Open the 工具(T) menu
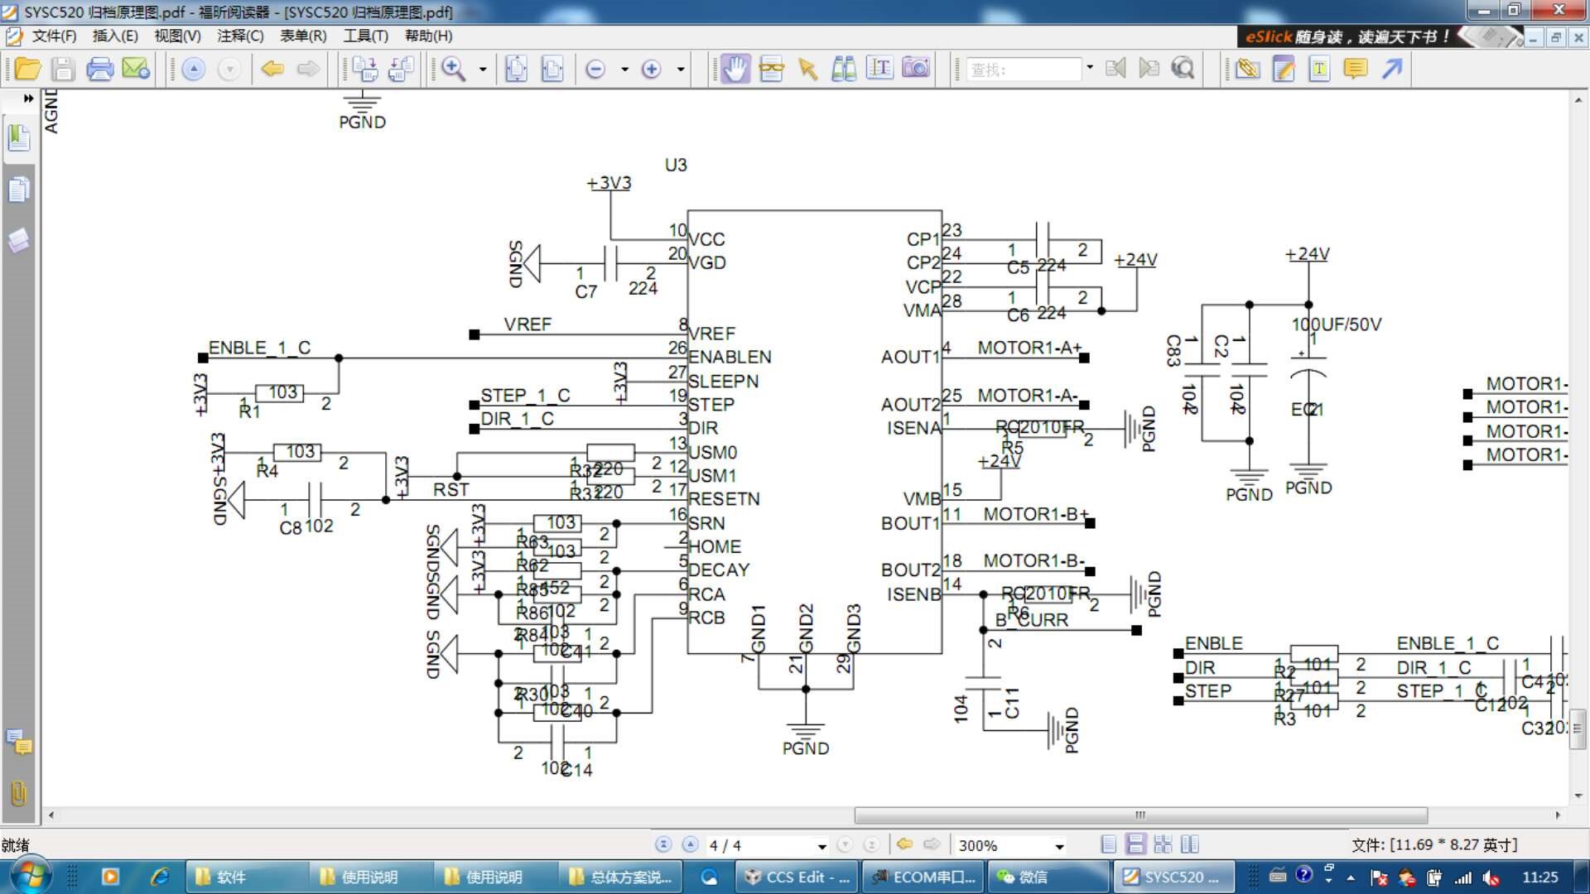The height and width of the screenshot is (894, 1590). pos(365,36)
